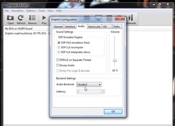Select DSP LLE interpreter (slow)
Image resolution: width=175 pixels, height=126 pixels.
click(x=59, y=52)
